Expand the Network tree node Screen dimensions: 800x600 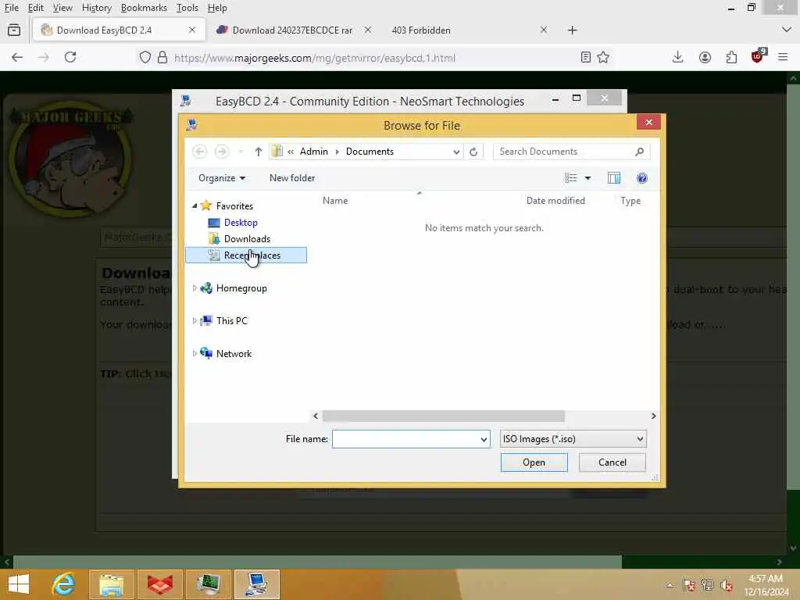point(195,353)
